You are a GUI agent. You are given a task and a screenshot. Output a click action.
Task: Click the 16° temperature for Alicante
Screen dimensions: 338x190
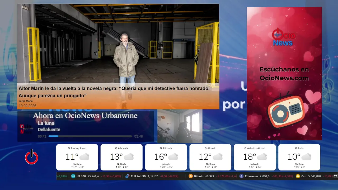coord(161,157)
